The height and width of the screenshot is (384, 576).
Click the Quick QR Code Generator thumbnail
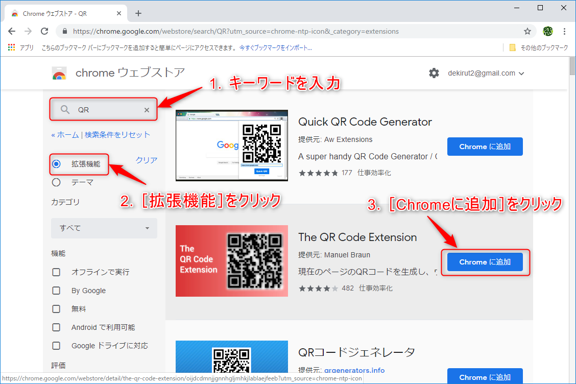tap(231, 146)
